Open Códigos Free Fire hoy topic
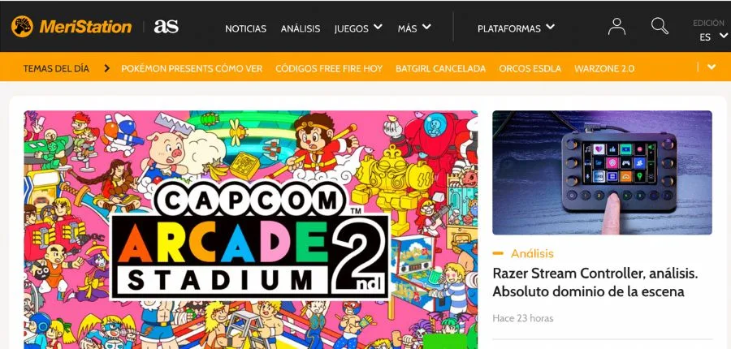This screenshot has height=349, width=731. click(329, 68)
